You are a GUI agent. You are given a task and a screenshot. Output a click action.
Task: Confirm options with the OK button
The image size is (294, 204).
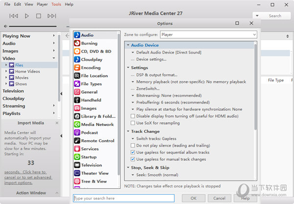[x=194, y=198]
